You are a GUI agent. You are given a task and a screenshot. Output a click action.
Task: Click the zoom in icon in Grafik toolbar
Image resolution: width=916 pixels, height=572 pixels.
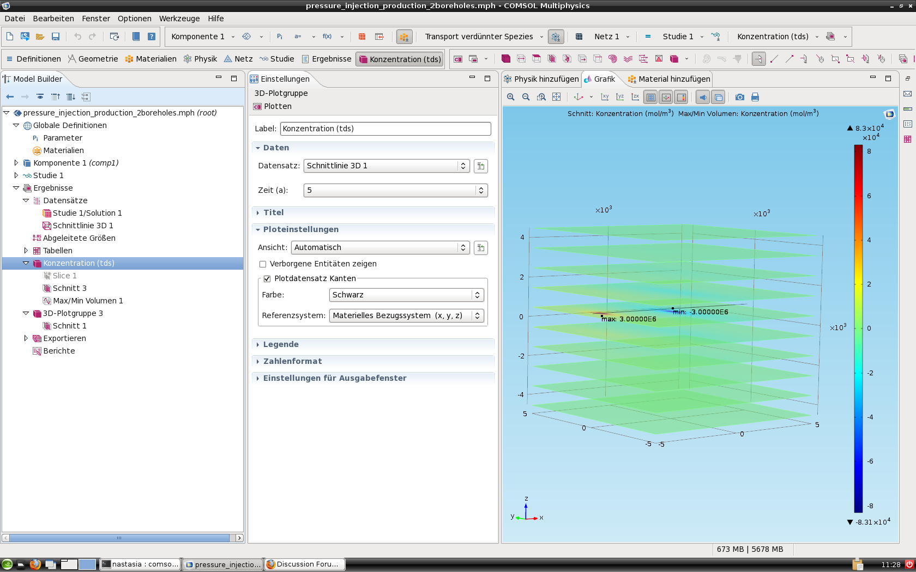pyautogui.click(x=511, y=97)
